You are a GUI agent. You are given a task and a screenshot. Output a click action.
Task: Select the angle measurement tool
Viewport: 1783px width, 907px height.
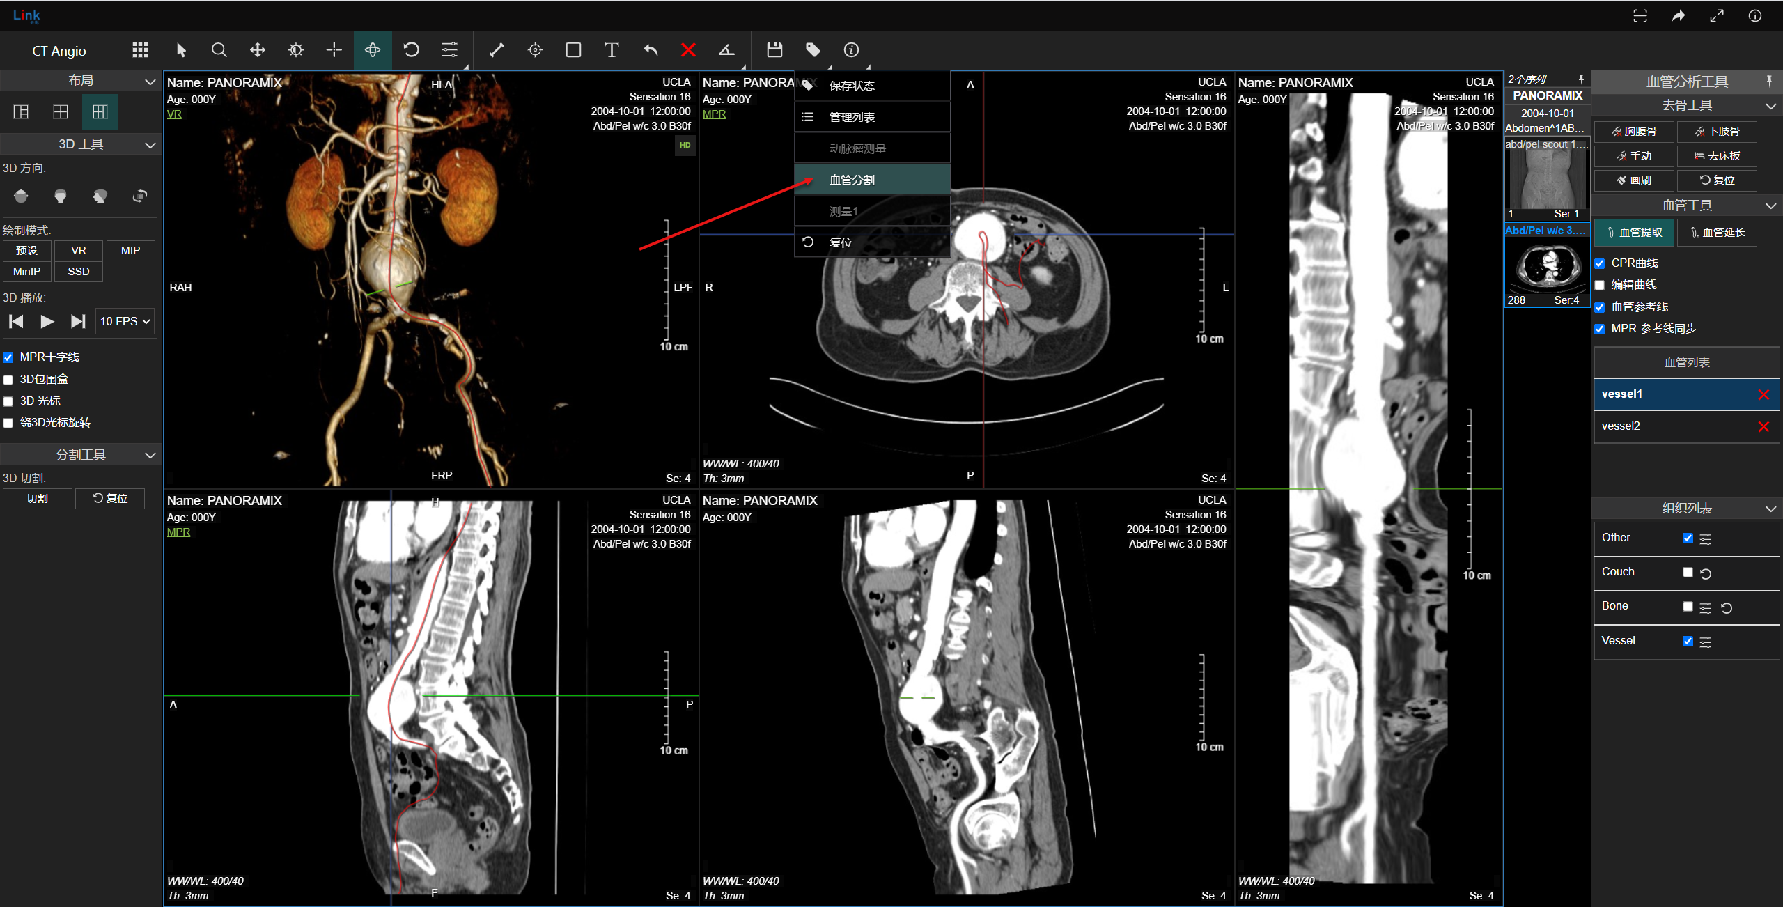pyautogui.click(x=726, y=50)
